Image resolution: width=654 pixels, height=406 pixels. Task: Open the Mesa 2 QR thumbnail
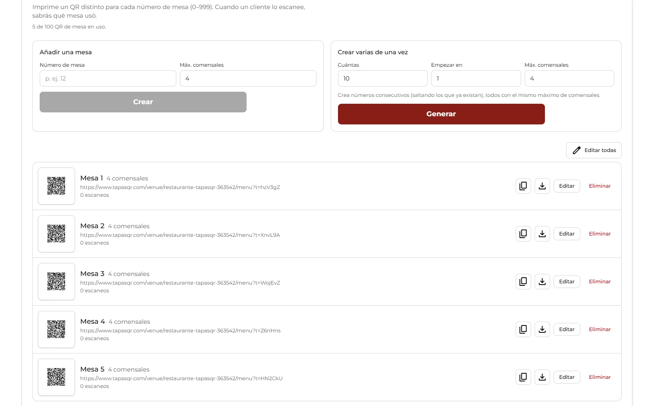[x=56, y=234]
